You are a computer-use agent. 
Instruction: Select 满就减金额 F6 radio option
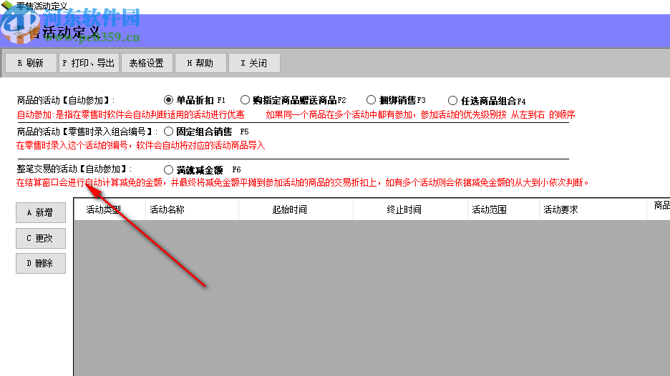(x=169, y=170)
